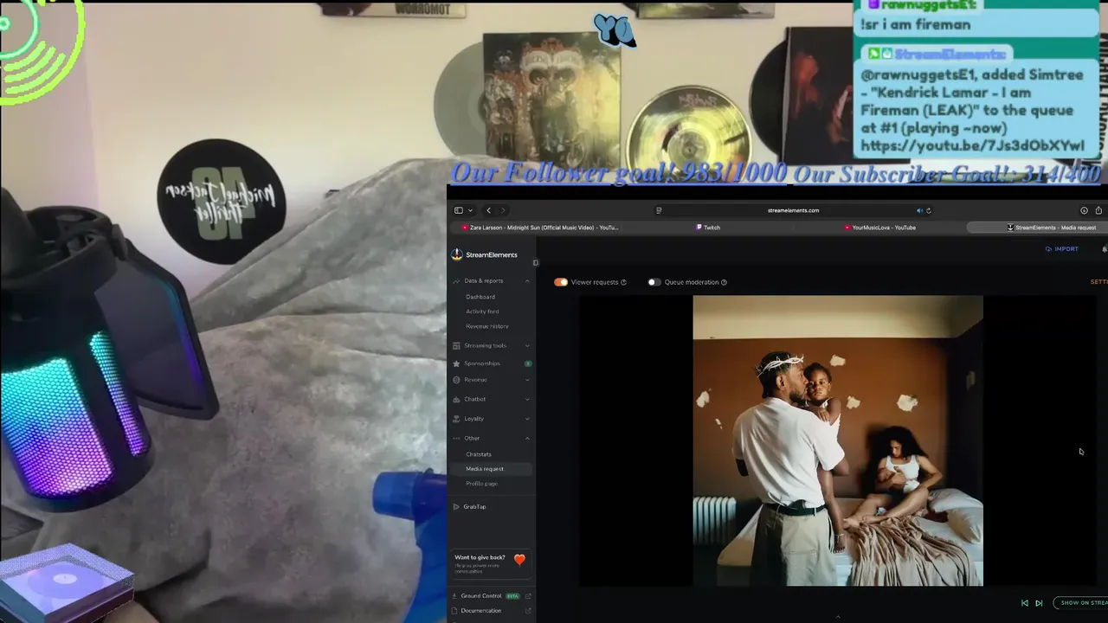Image resolution: width=1108 pixels, height=623 pixels.
Task: Click the Data & reports chart icon
Action: [456, 280]
